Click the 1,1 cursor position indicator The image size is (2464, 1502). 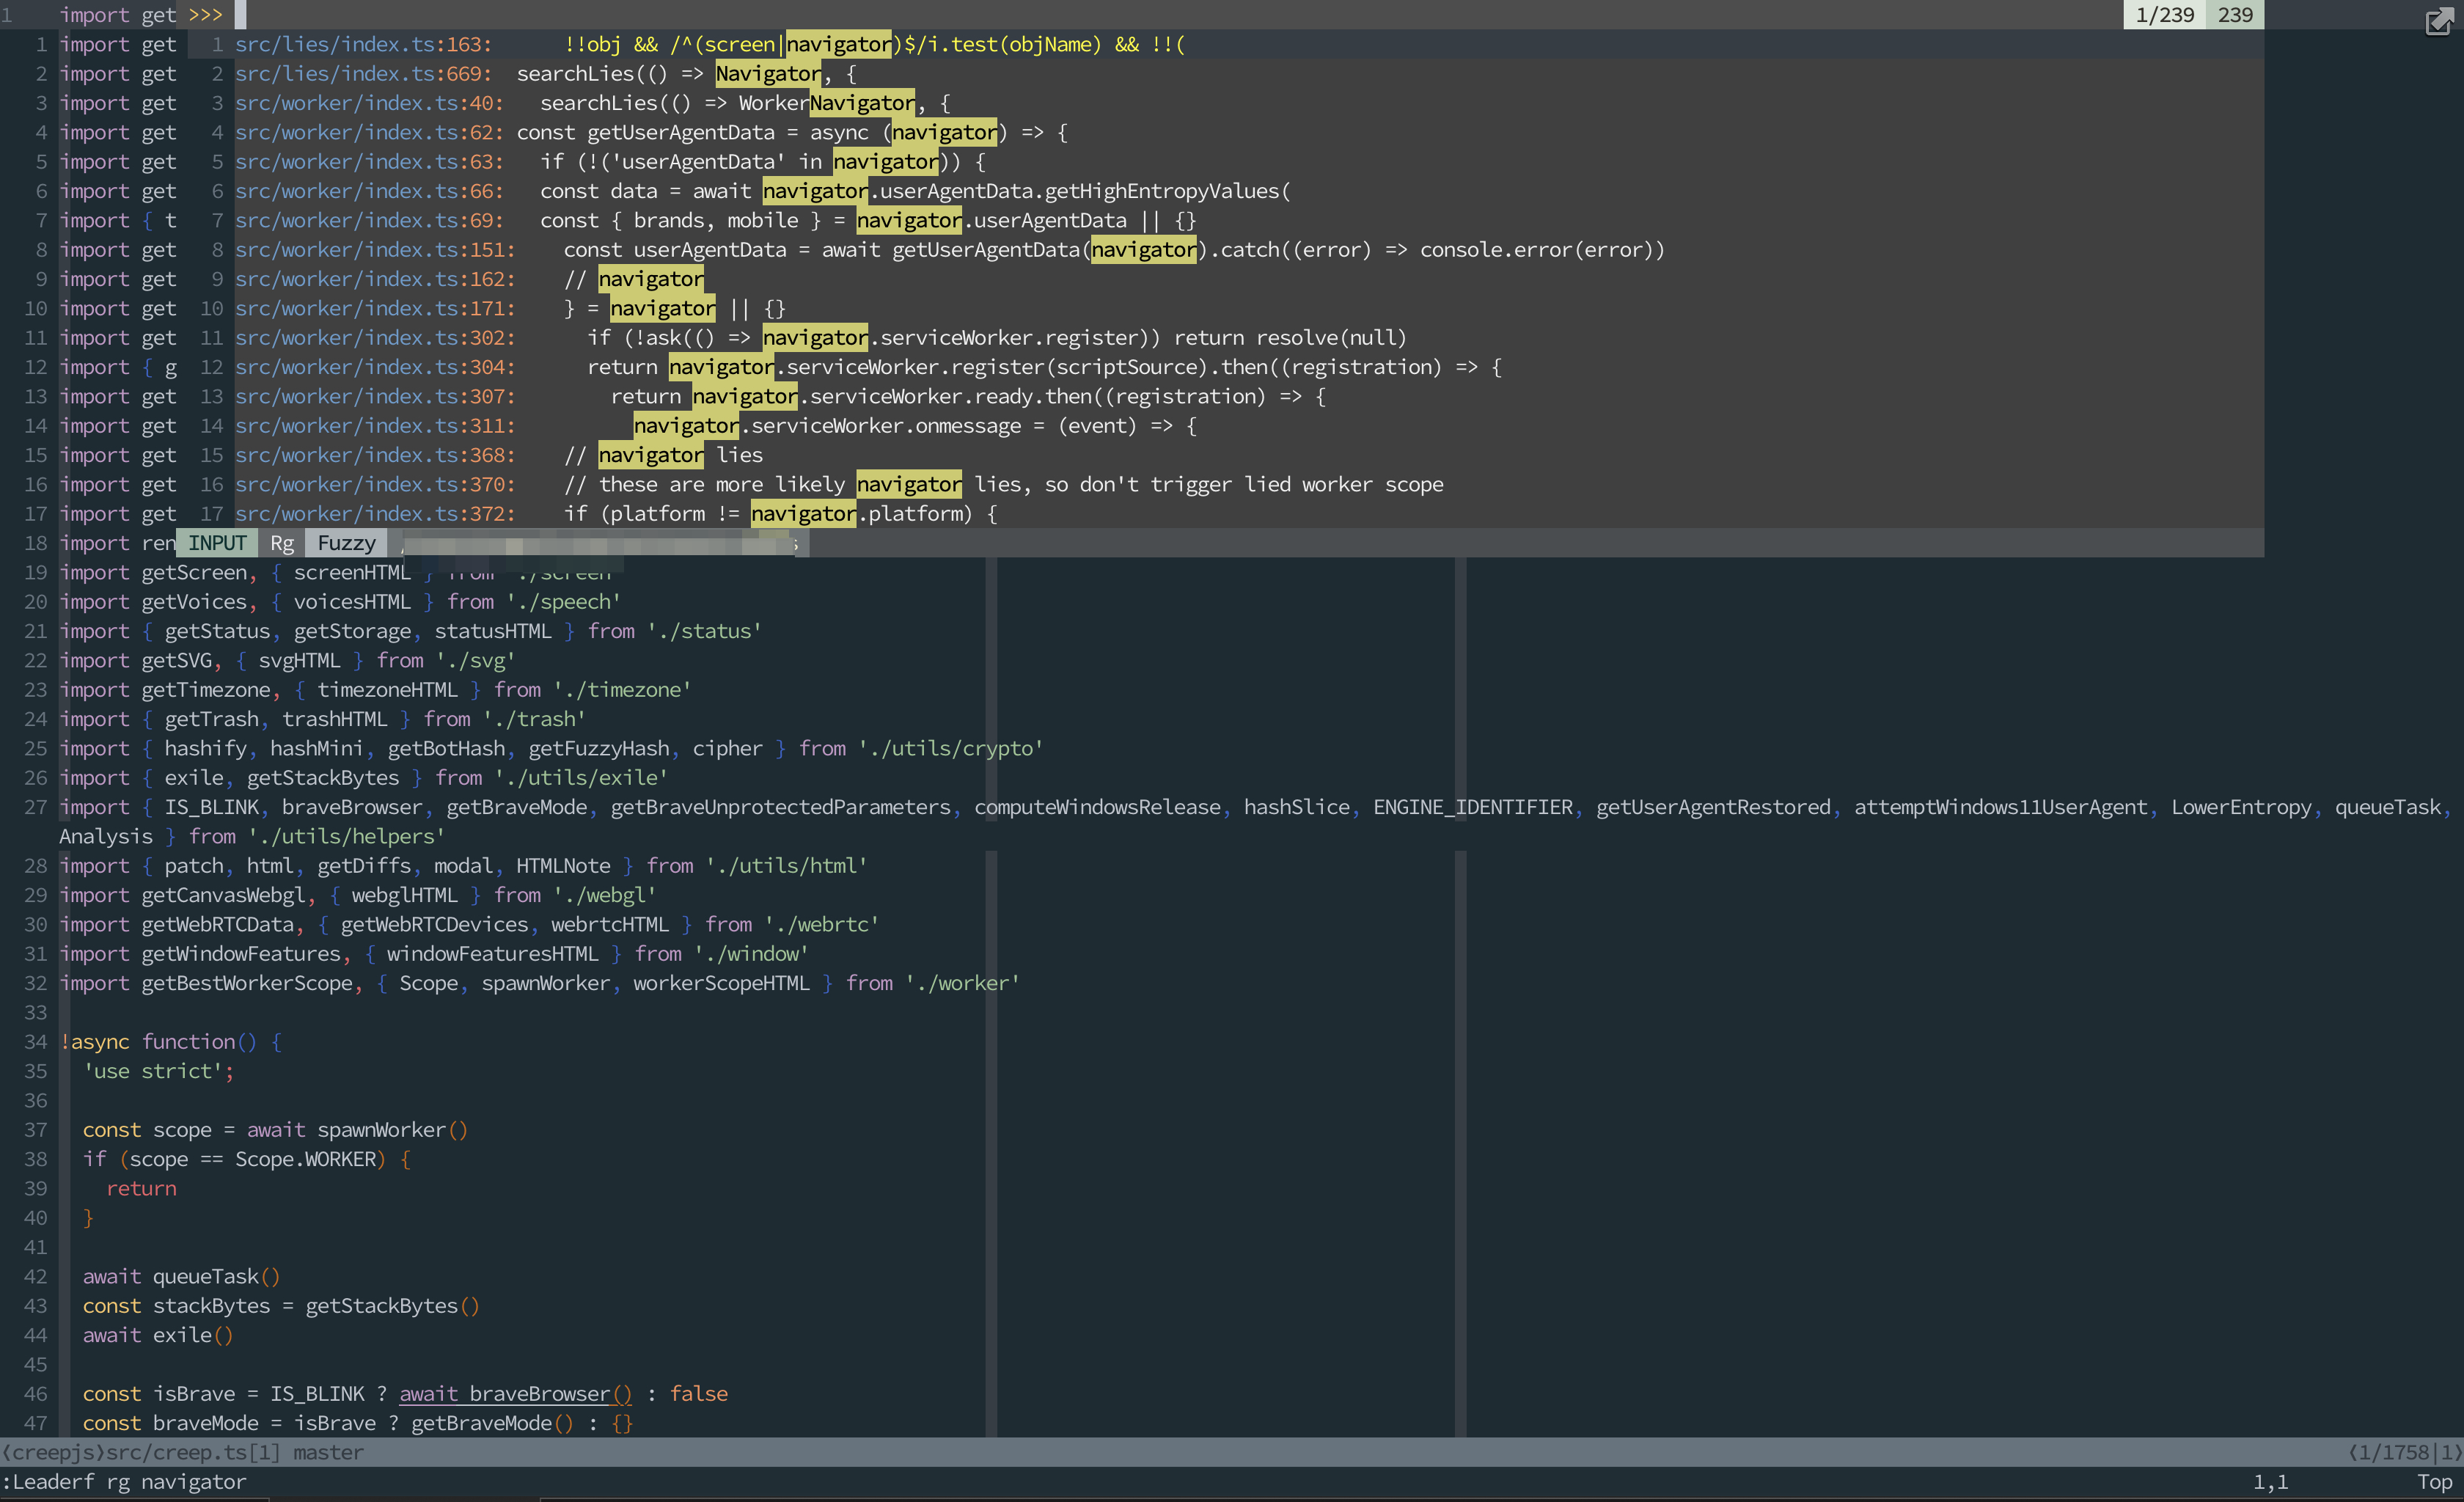[x=2272, y=1481]
